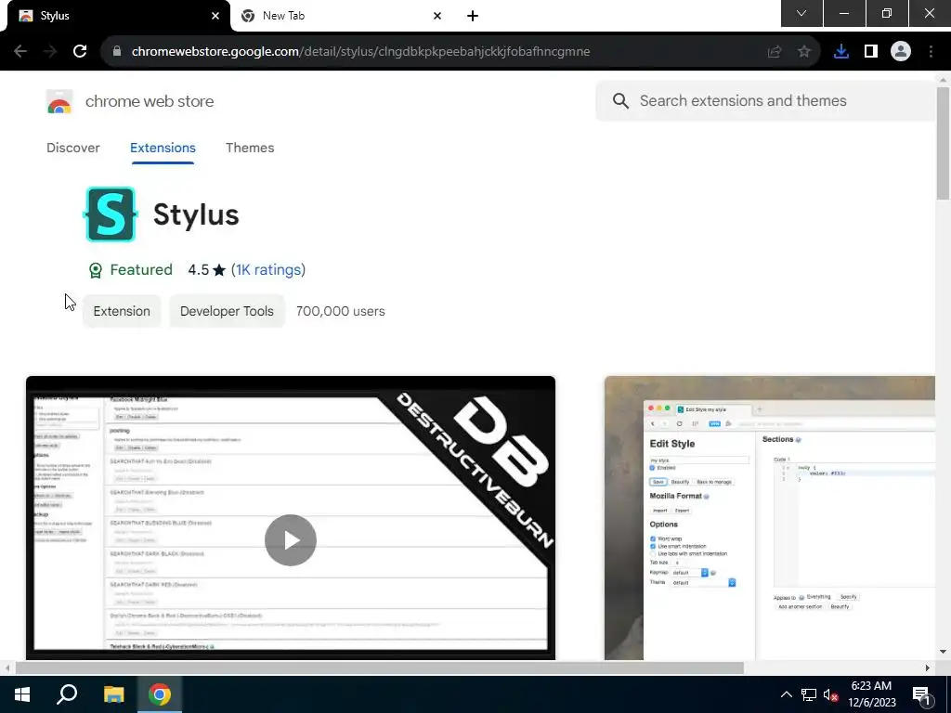Screen dimensions: 951x713
Task: Open the Extensions section
Action: point(163,148)
